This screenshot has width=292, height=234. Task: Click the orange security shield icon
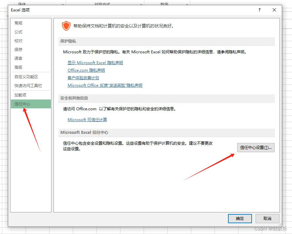66,26
